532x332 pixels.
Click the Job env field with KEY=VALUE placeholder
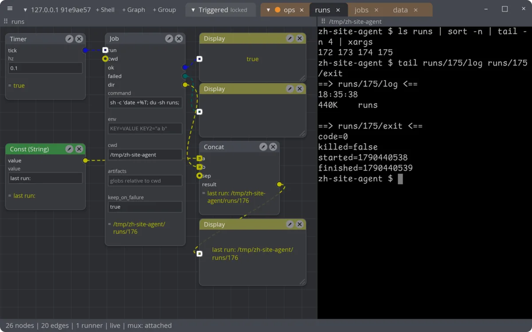[145, 128]
